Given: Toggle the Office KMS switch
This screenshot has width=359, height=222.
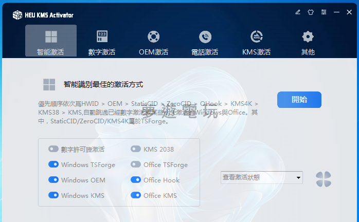Looking at the screenshot, I should pos(136,195).
